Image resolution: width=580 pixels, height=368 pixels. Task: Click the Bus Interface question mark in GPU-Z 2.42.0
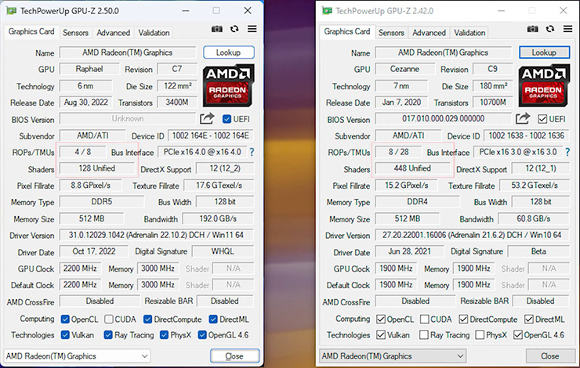[x=567, y=152]
